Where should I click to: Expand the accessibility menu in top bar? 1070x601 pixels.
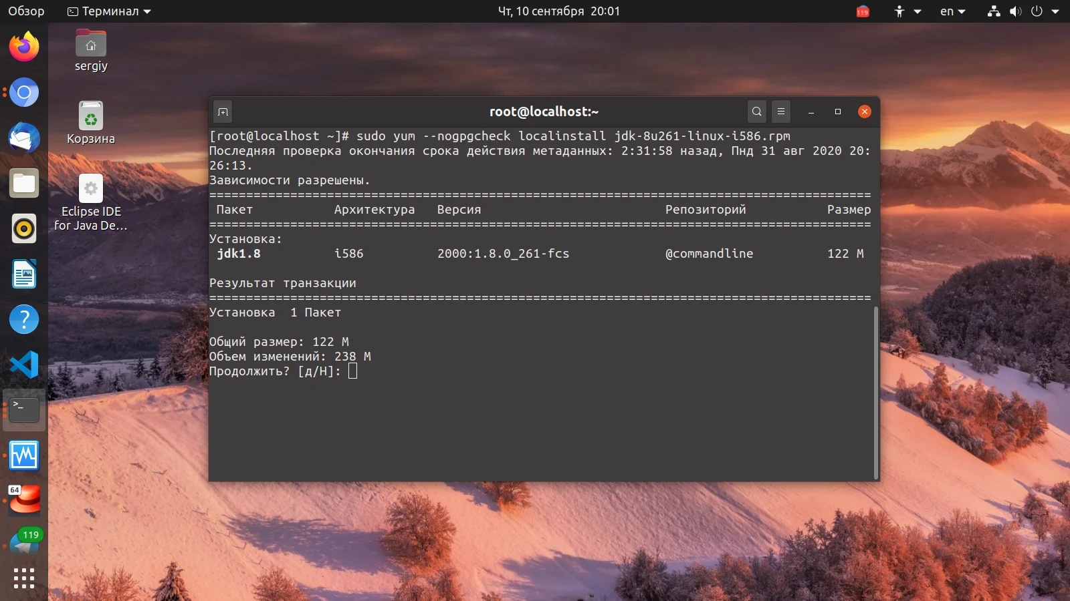pos(907,11)
